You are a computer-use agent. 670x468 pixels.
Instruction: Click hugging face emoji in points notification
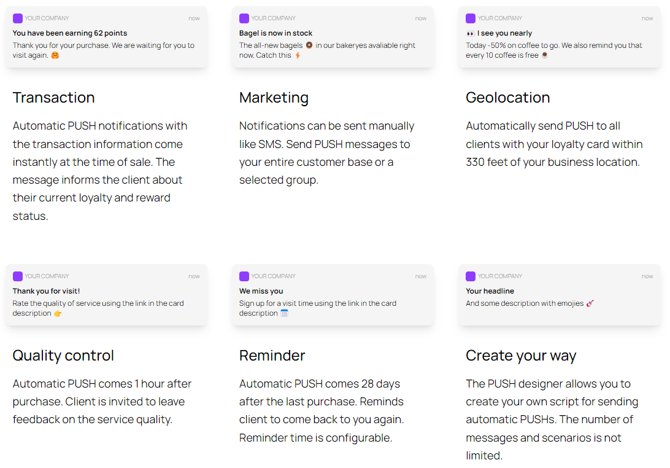pyautogui.click(x=55, y=55)
